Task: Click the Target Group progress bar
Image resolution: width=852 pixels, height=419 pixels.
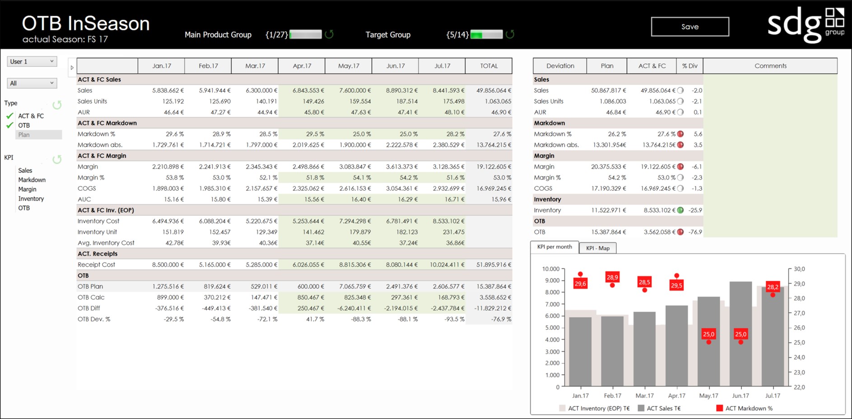Action: tap(486, 34)
